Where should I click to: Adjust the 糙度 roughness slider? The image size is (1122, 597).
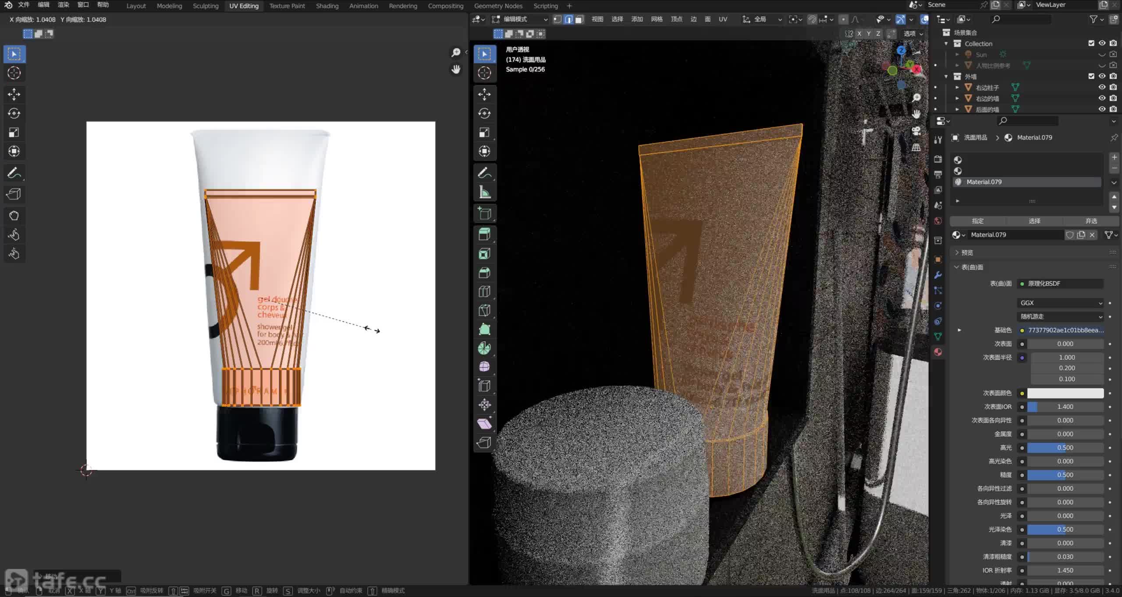pyautogui.click(x=1065, y=475)
